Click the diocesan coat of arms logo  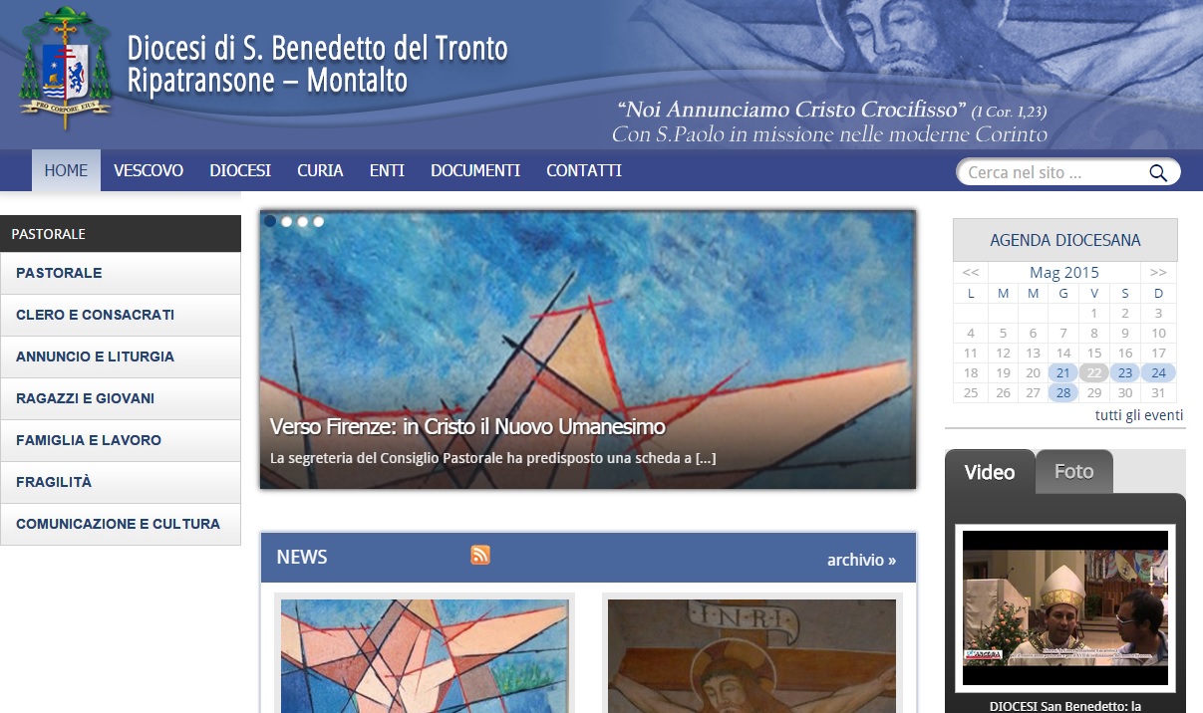(x=66, y=68)
